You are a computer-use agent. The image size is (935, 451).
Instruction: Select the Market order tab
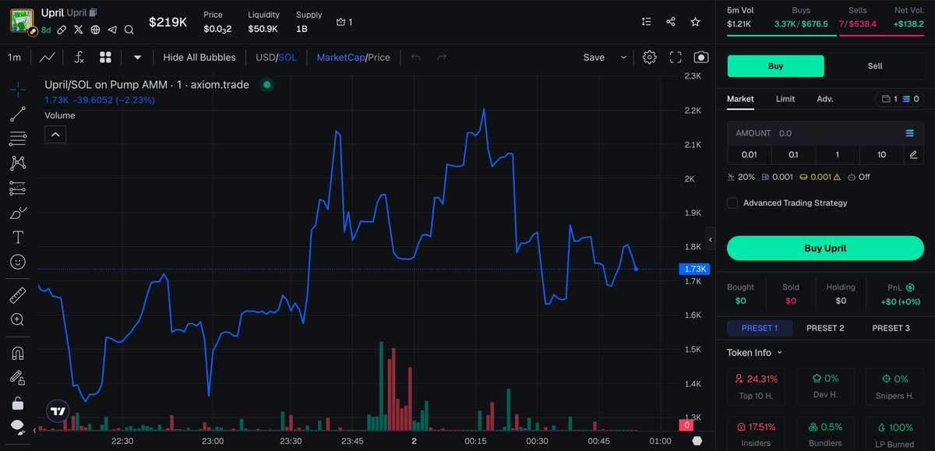coord(740,99)
